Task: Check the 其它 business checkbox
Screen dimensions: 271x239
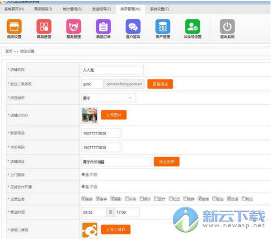Action: [243, 198]
